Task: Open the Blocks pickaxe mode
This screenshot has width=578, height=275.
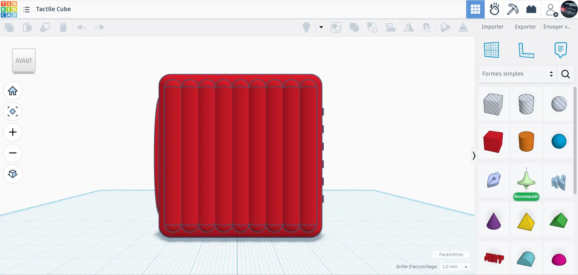Action: point(513,9)
